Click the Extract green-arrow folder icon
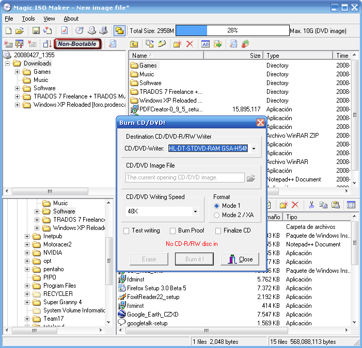This screenshot has width=362, height=348. (x=218, y=44)
